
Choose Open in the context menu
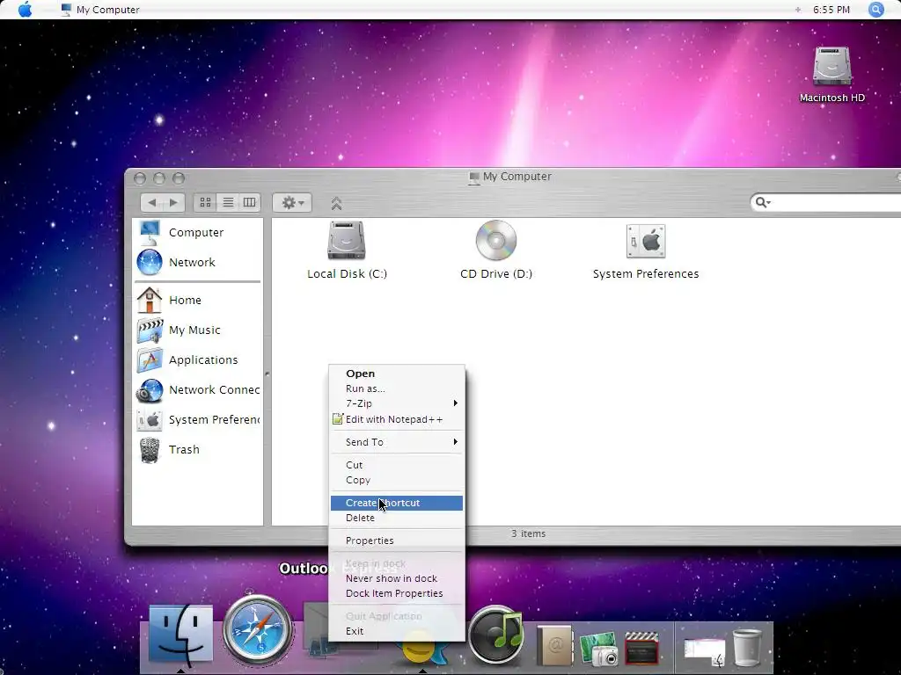(x=397, y=374)
